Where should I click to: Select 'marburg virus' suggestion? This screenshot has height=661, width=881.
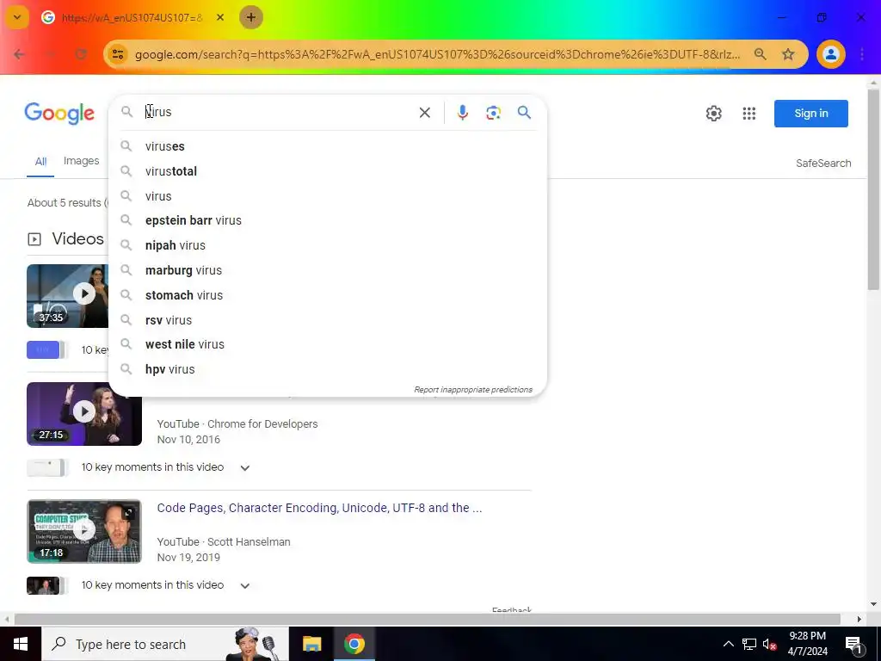328,270
